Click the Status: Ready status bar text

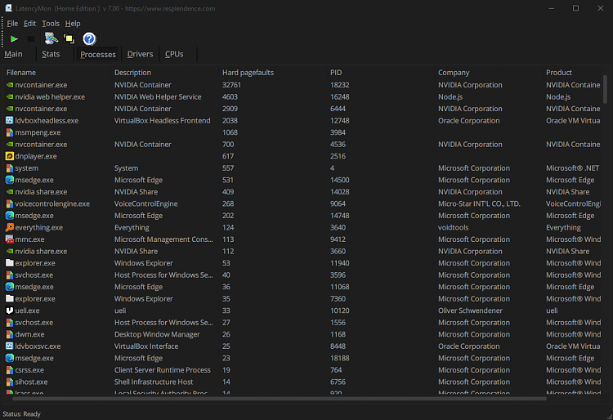click(21, 413)
